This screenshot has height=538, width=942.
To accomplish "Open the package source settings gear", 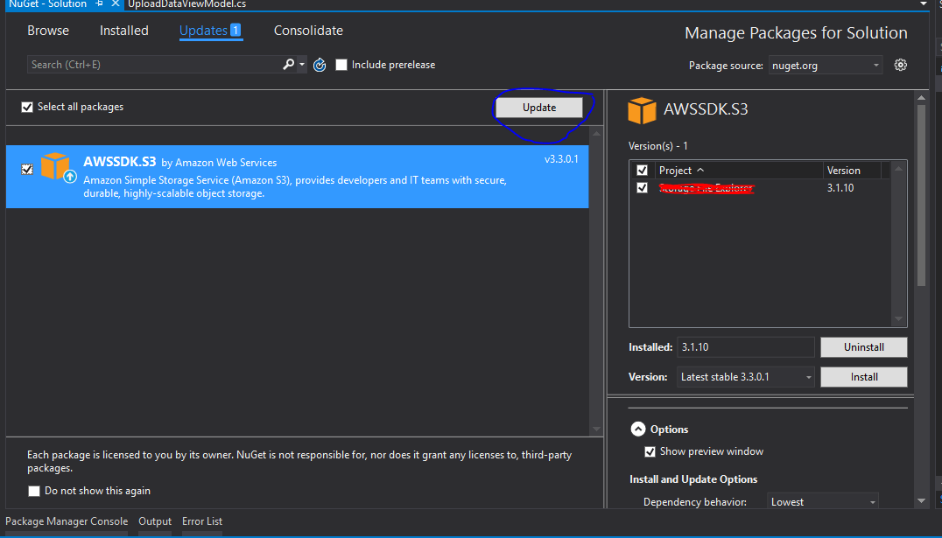I will (x=900, y=64).
